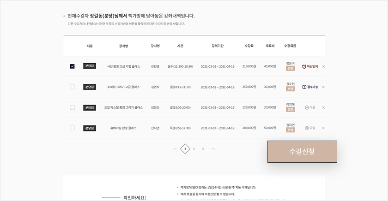Screen dimensions: 388x201
Task: Remove the 오일 파스텔 풍경 그리기 클래스 row with X
Action: tap(323, 107)
